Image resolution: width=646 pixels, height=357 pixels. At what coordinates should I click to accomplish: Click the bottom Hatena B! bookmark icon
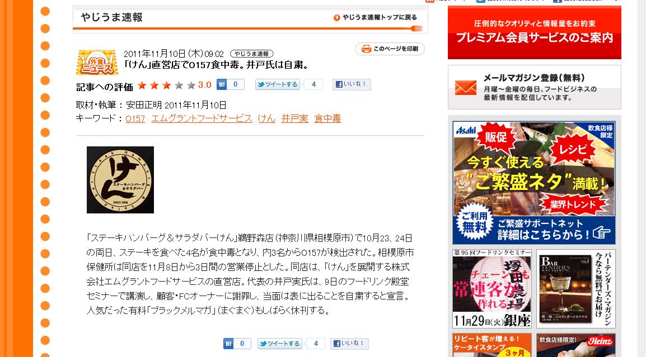tap(228, 344)
